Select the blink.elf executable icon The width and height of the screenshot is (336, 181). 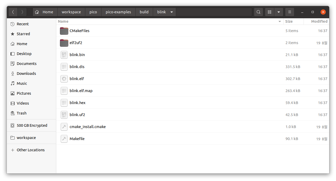click(64, 79)
